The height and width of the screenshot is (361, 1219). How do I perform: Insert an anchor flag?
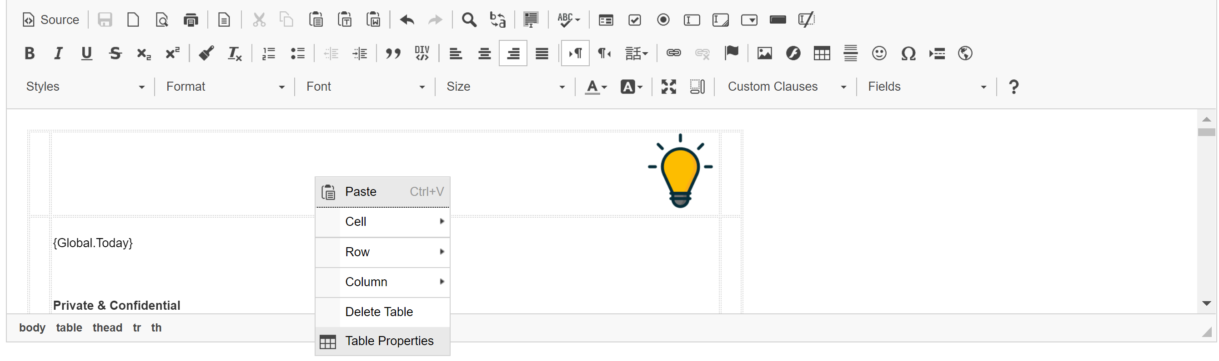pos(731,54)
